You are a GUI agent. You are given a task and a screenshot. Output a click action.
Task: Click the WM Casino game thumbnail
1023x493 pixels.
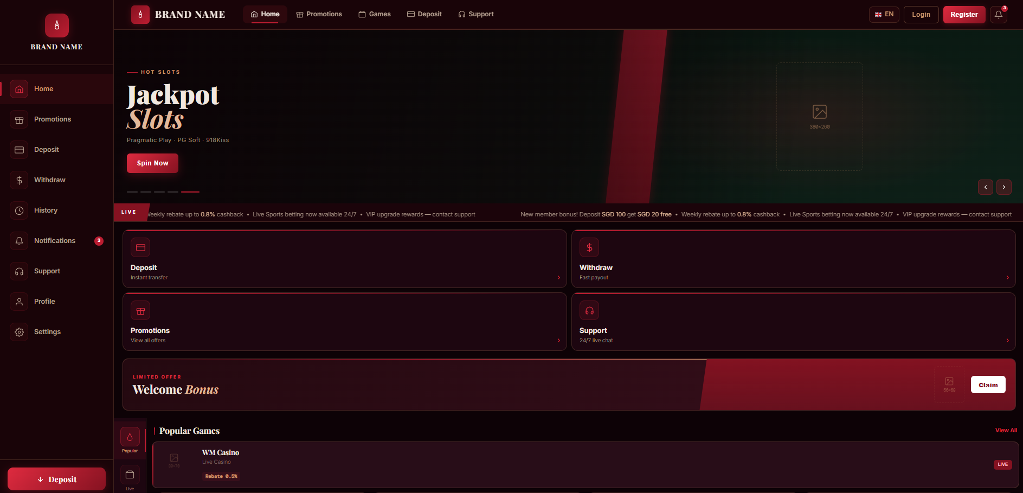click(174, 460)
